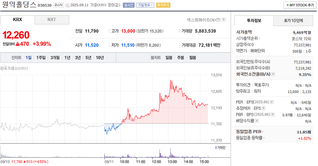
Task: Click the 한국거래소(KRX) chart label
Action: (14, 68)
